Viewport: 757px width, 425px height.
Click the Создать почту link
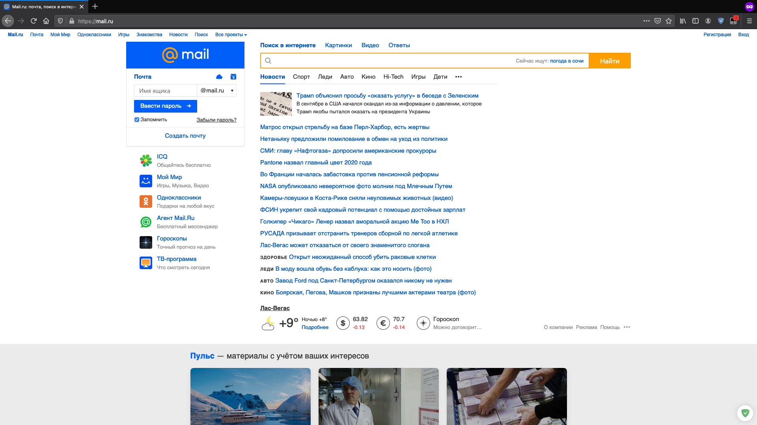pyautogui.click(x=185, y=136)
